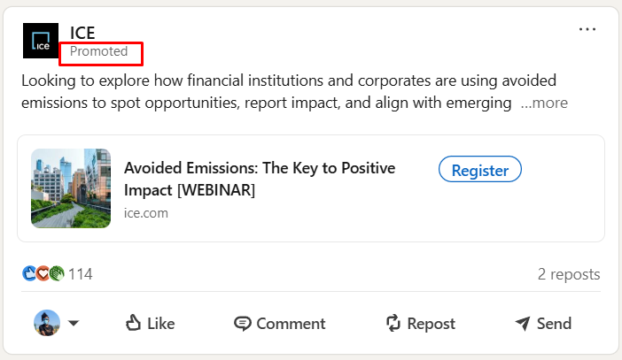Open the ICE company name link
Screen dimensions: 622x360
point(82,33)
